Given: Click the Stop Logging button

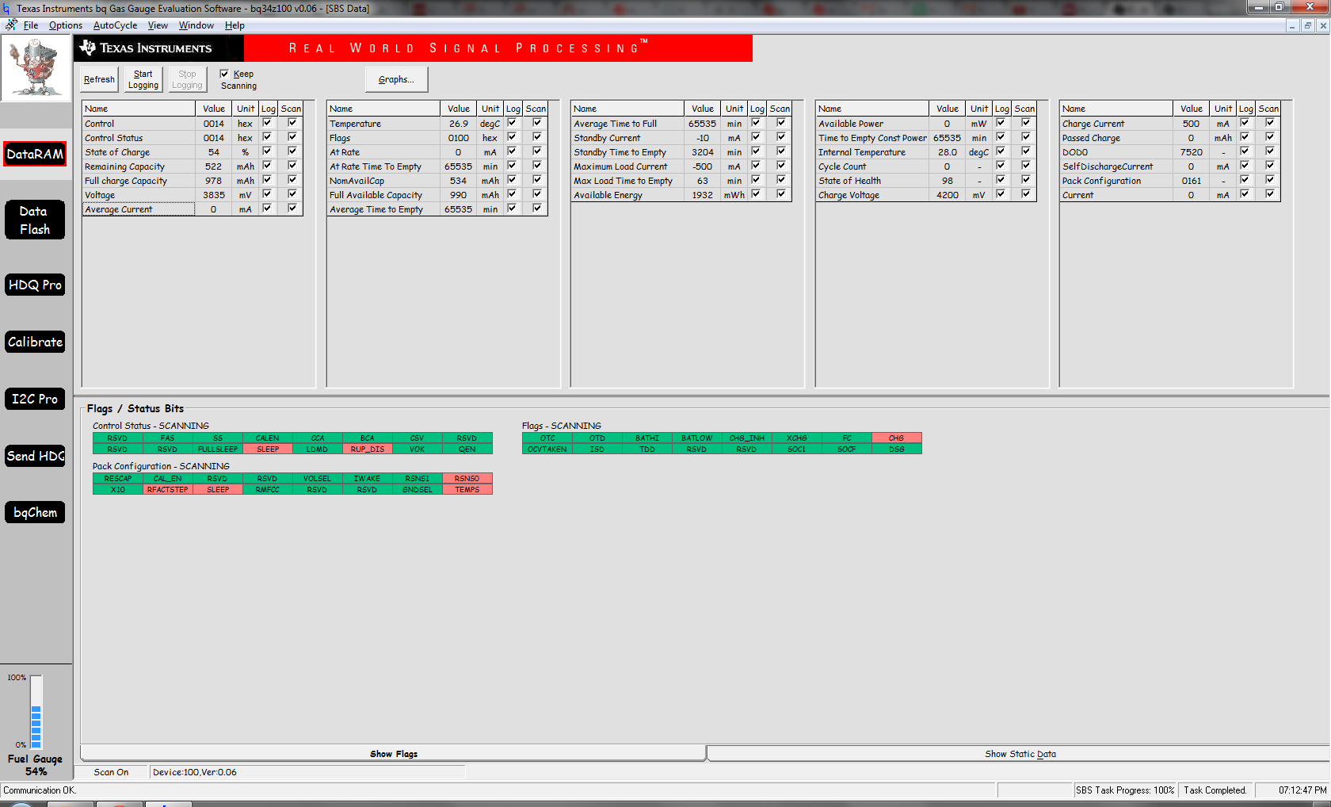Looking at the screenshot, I should pyautogui.click(x=187, y=79).
